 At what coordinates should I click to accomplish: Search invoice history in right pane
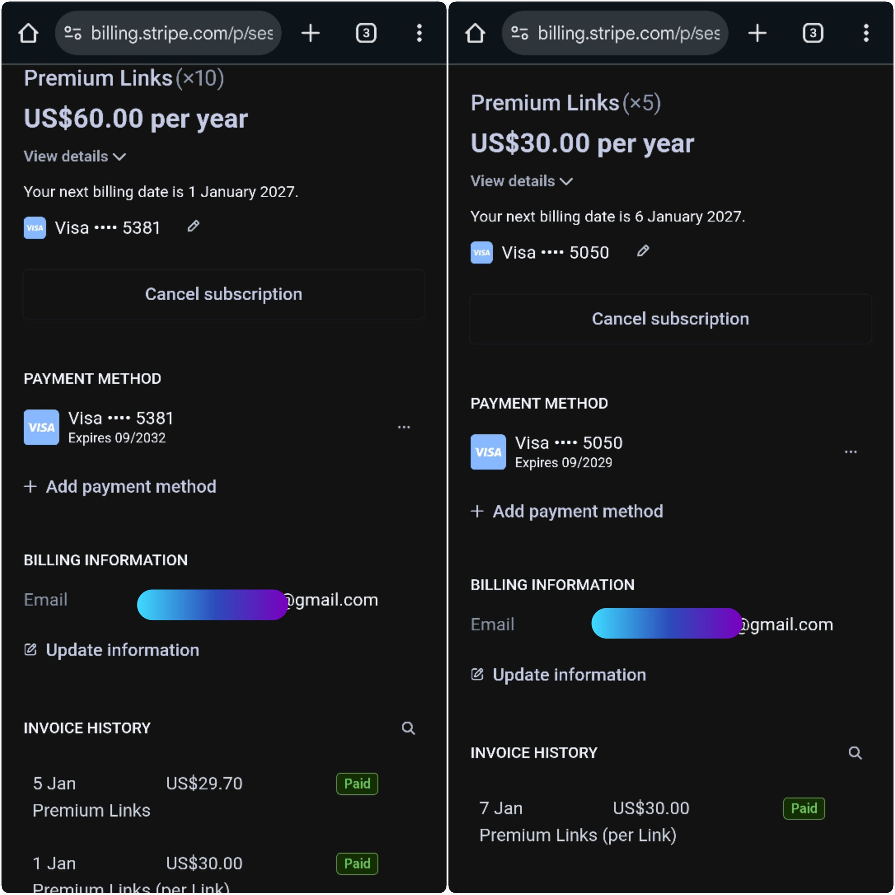(855, 753)
